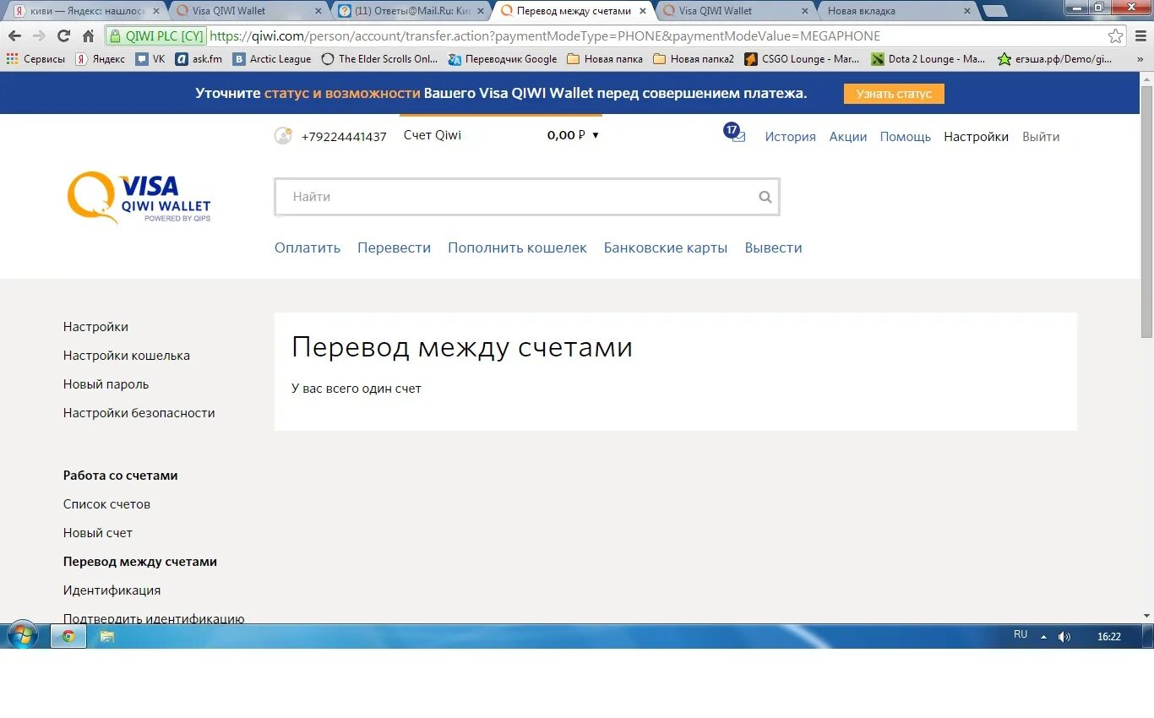
Task: Open the browser Home page icon
Action: (x=88, y=36)
